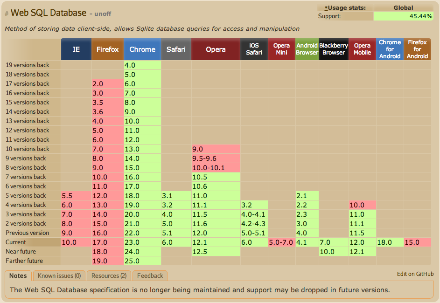Click the # anchor before Web SQL Database
This screenshot has height=303, width=440.
pyautogui.click(x=7, y=14)
